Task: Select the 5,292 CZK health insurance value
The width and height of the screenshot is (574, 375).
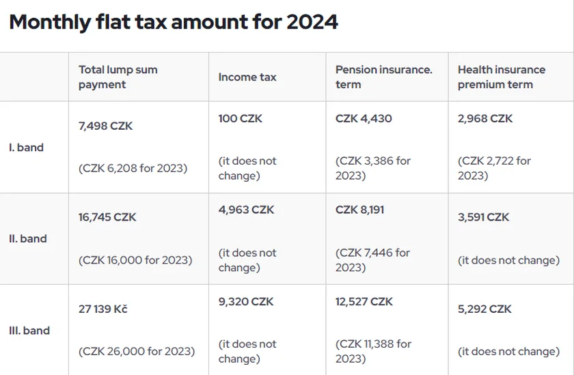Action: pyautogui.click(x=484, y=309)
